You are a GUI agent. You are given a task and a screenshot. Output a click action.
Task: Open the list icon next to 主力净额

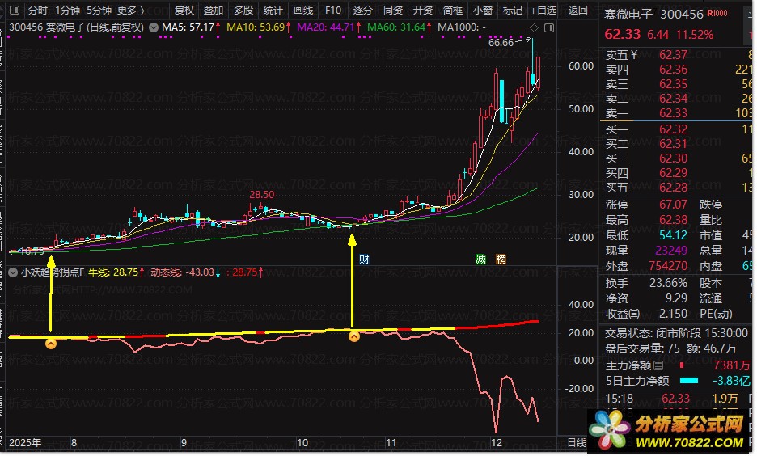coord(658,365)
